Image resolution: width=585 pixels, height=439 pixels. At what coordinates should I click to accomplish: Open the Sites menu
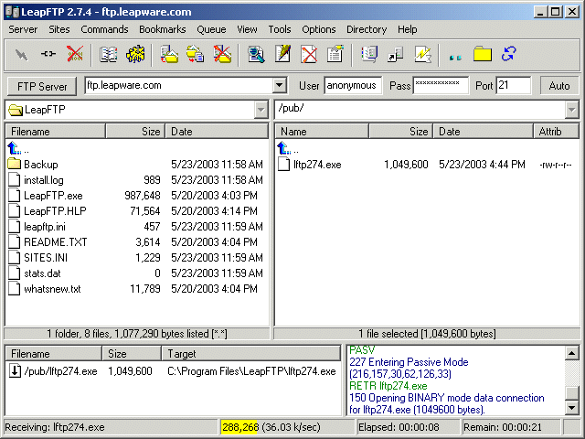pyautogui.click(x=59, y=29)
